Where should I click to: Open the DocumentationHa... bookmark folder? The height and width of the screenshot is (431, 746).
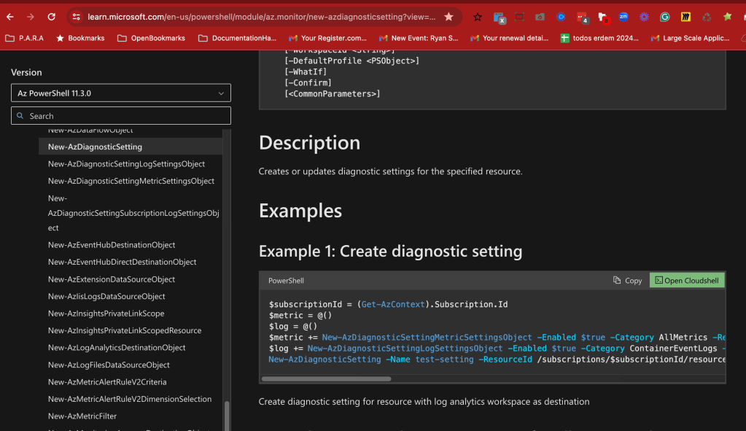click(238, 38)
